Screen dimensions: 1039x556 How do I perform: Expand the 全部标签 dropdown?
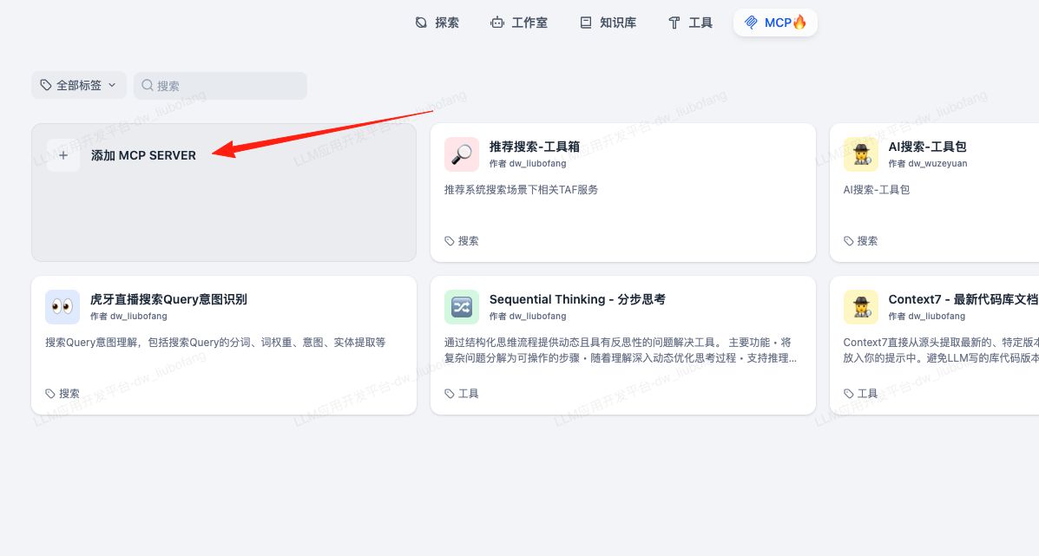click(79, 85)
